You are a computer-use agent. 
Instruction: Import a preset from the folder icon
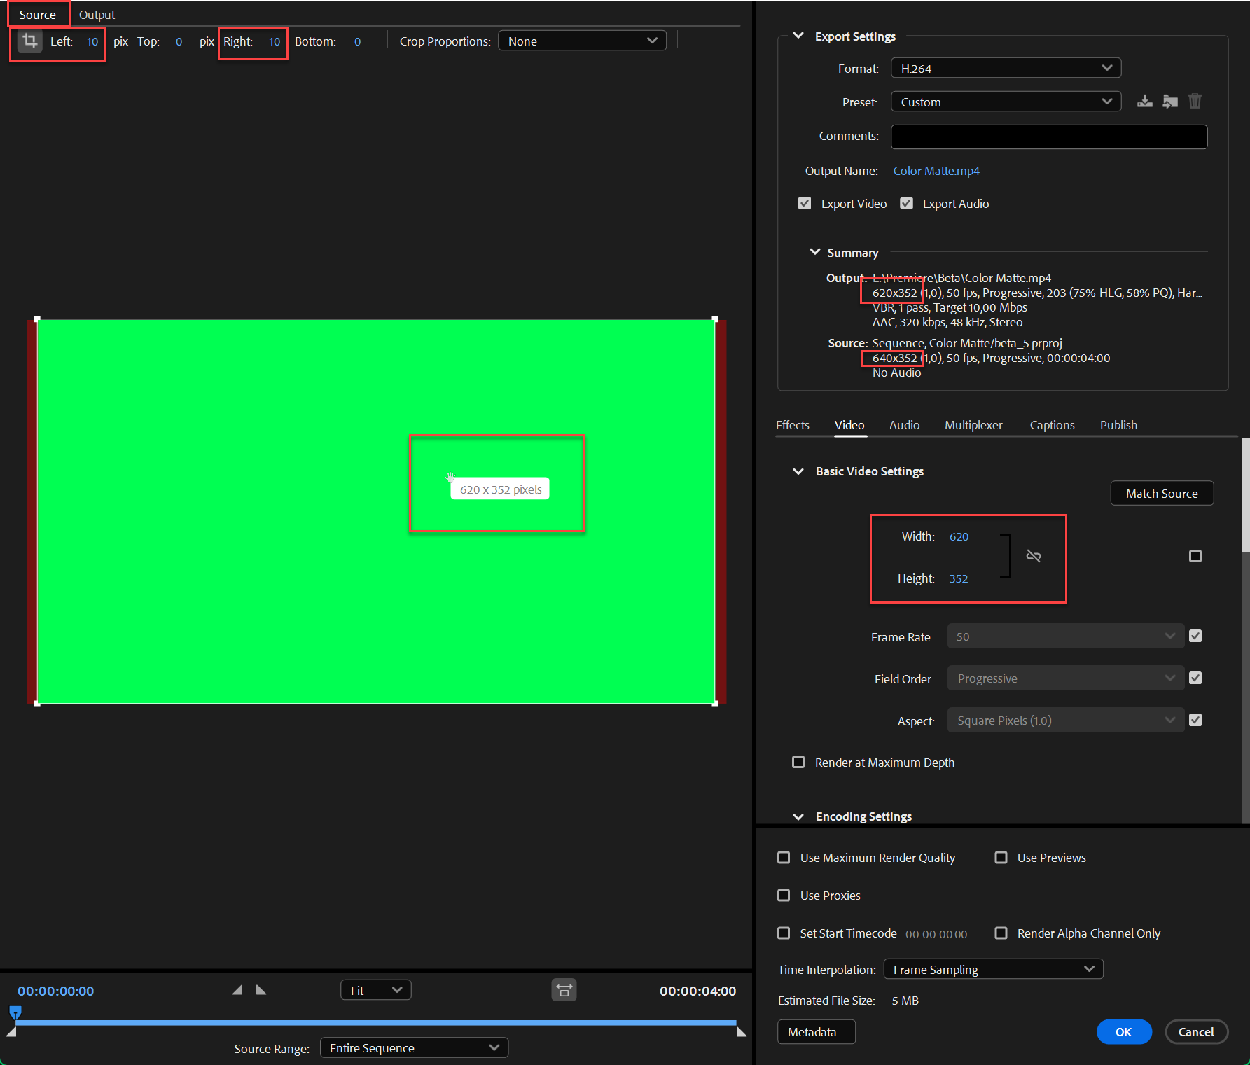click(1169, 101)
